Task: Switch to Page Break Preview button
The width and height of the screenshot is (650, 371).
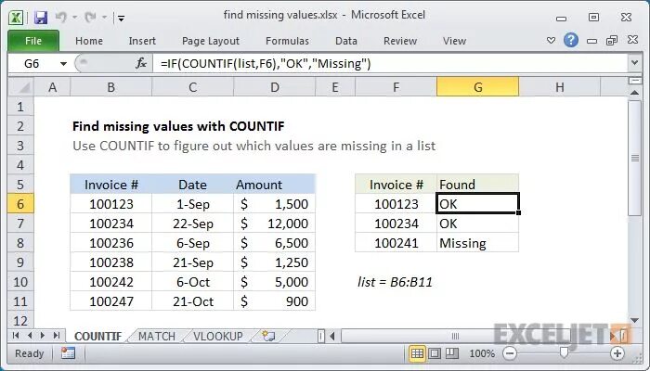Action: coord(452,353)
